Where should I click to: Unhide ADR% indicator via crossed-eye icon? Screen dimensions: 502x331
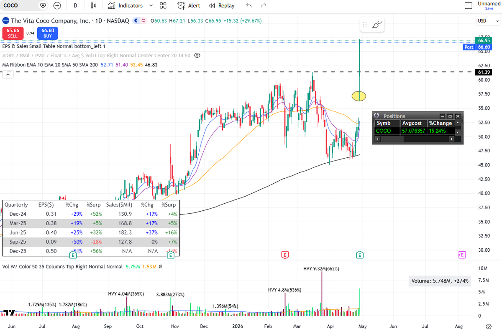tap(197, 56)
